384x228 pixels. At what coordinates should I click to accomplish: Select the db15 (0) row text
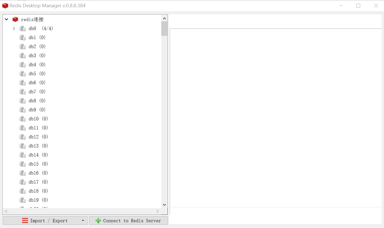point(38,164)
